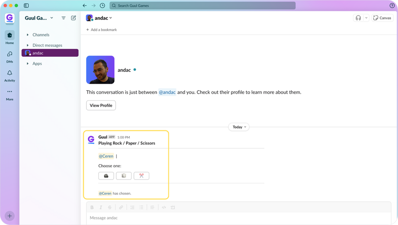Image resolution: width=398 pixels, height=225 pixels.
Task: Open the Activity bell
Action: click(x=10, y=76)
